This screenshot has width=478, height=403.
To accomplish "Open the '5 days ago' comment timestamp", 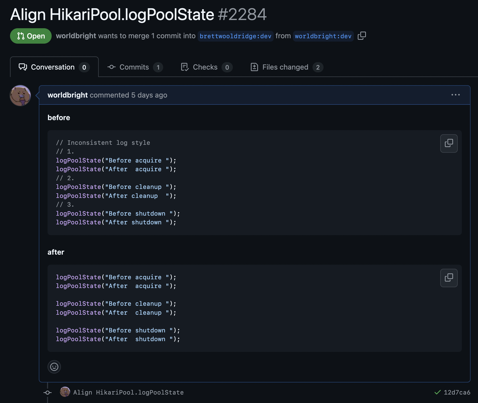I will [149, 95].
